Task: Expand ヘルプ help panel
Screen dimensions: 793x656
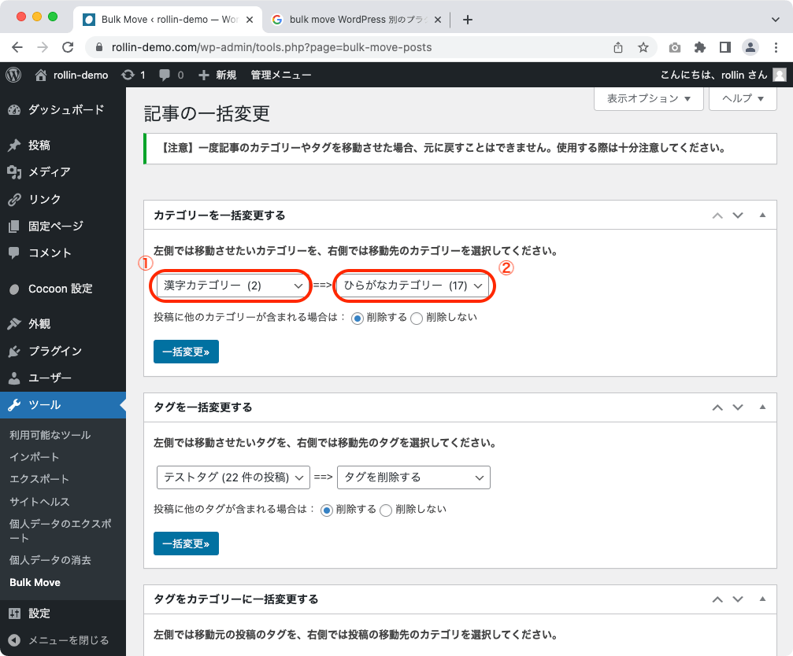Action: click(743, 98)
